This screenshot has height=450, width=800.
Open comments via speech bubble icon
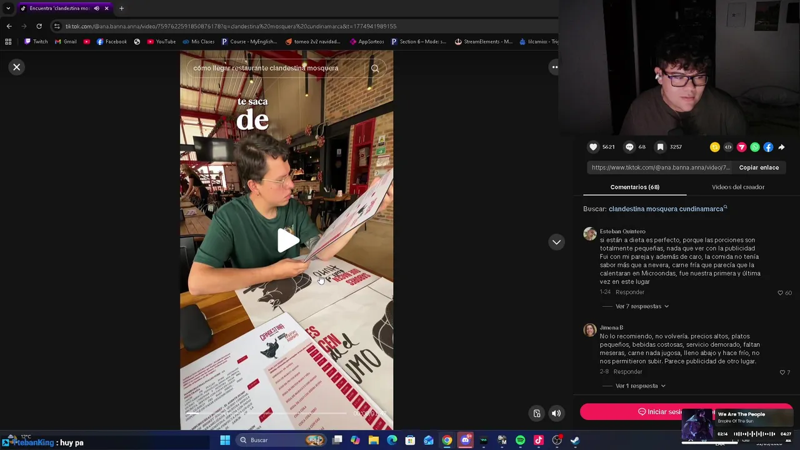[x=629, y=147]
